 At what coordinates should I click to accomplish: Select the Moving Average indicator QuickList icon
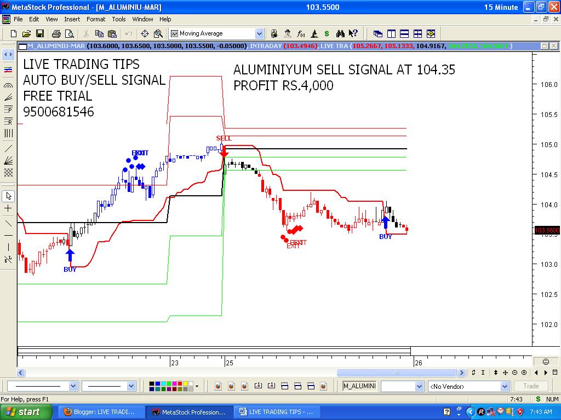coord(176,33)
